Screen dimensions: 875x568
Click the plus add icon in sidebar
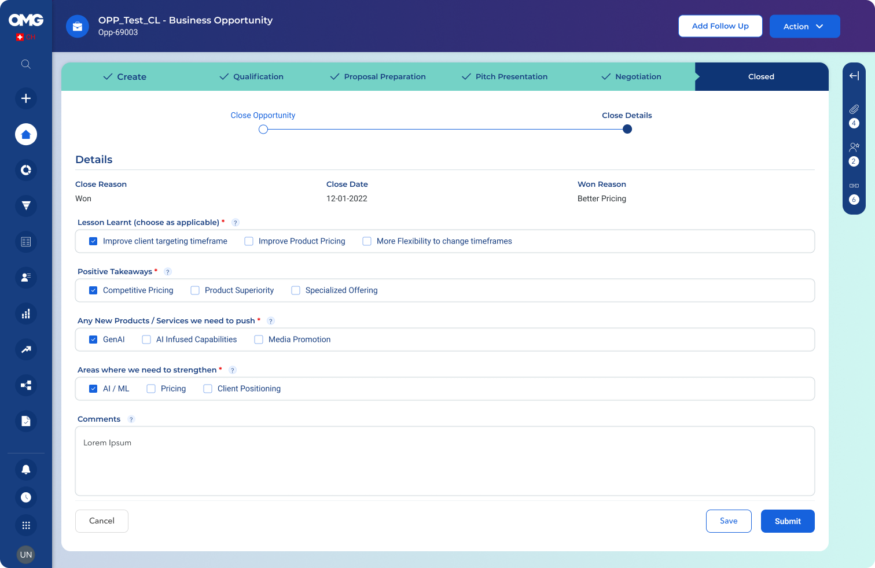[26, 98]
